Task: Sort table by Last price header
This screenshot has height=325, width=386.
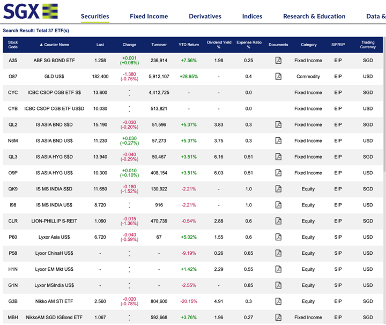Action: 100,45
